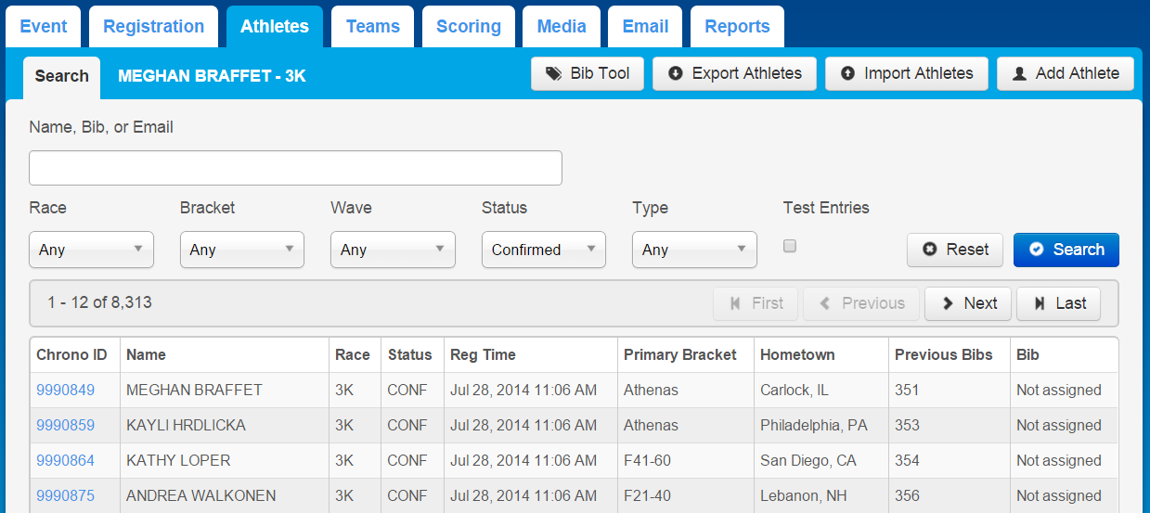Click the Search button's checkmark icon
This screenshot has width=1150, height=513.
pyautogui.click(x=1037, y=250)
